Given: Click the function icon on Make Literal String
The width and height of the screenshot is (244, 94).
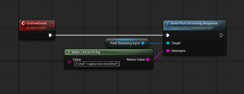Looking at the screenshot, I should [x=68, y=52].
